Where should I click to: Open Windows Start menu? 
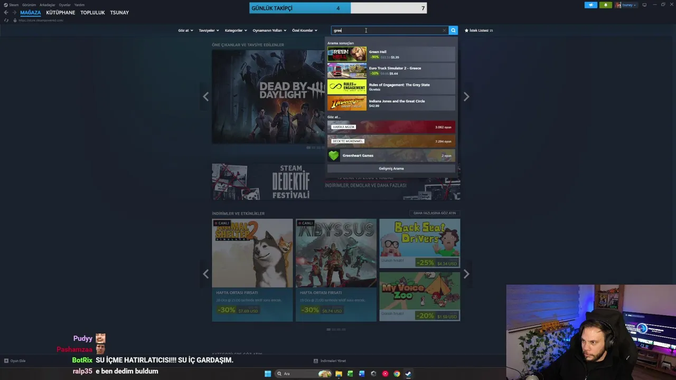click(x=268, y=374)
